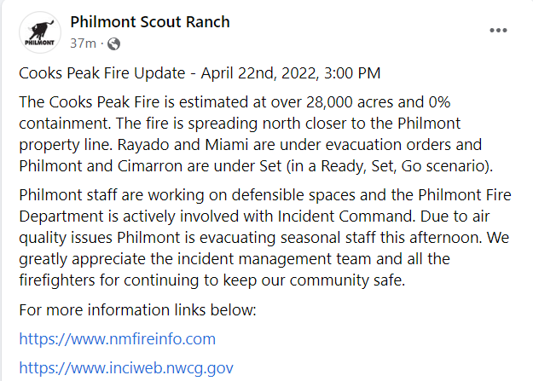Screen dimensions: 533x381
Task: Click the word firefighters in last paragraph
Action: pos(57,280)
